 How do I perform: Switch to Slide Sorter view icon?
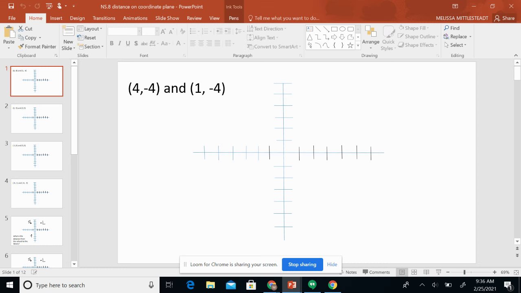(414, 272)
